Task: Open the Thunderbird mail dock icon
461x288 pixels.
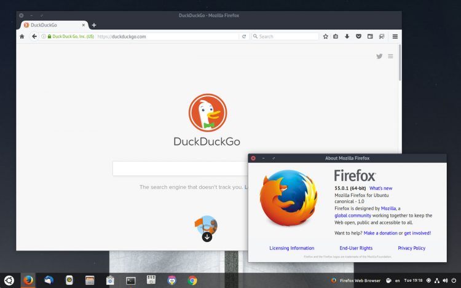Action: 49,281
